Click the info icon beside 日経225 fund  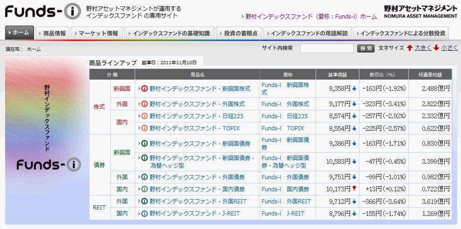point(144,116)
